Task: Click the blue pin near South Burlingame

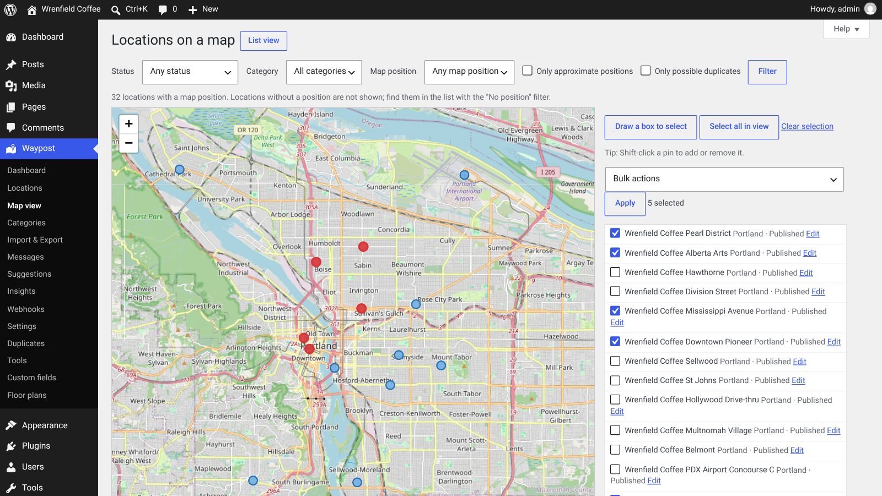Action: pos(253,481)
